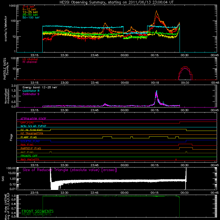Click the Normalized modulation axis label

point(7,96)
